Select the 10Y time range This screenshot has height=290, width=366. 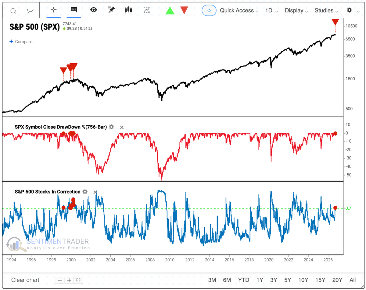tap(303, 280)
